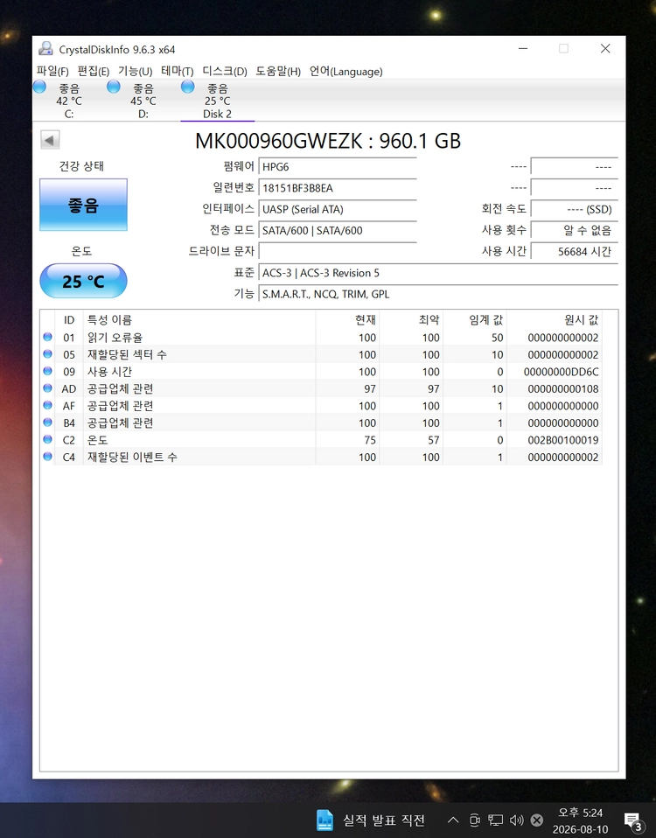Go to previous disk with left arrow
The width and height of the screenshot is (656, 838).
click(x=50, y=140)
